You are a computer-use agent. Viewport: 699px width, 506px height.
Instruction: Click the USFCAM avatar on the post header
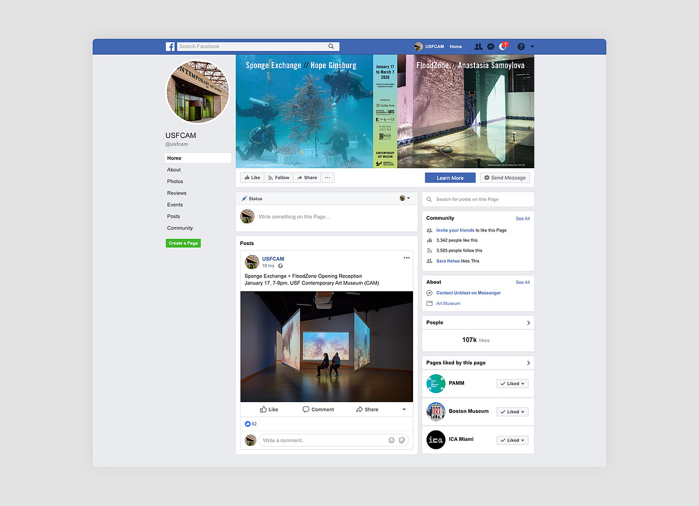pos(252,262)
